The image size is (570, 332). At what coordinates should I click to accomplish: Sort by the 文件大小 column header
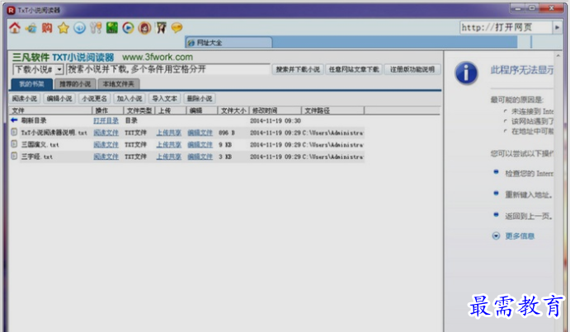pyautogui.click(x=233, y=110)
